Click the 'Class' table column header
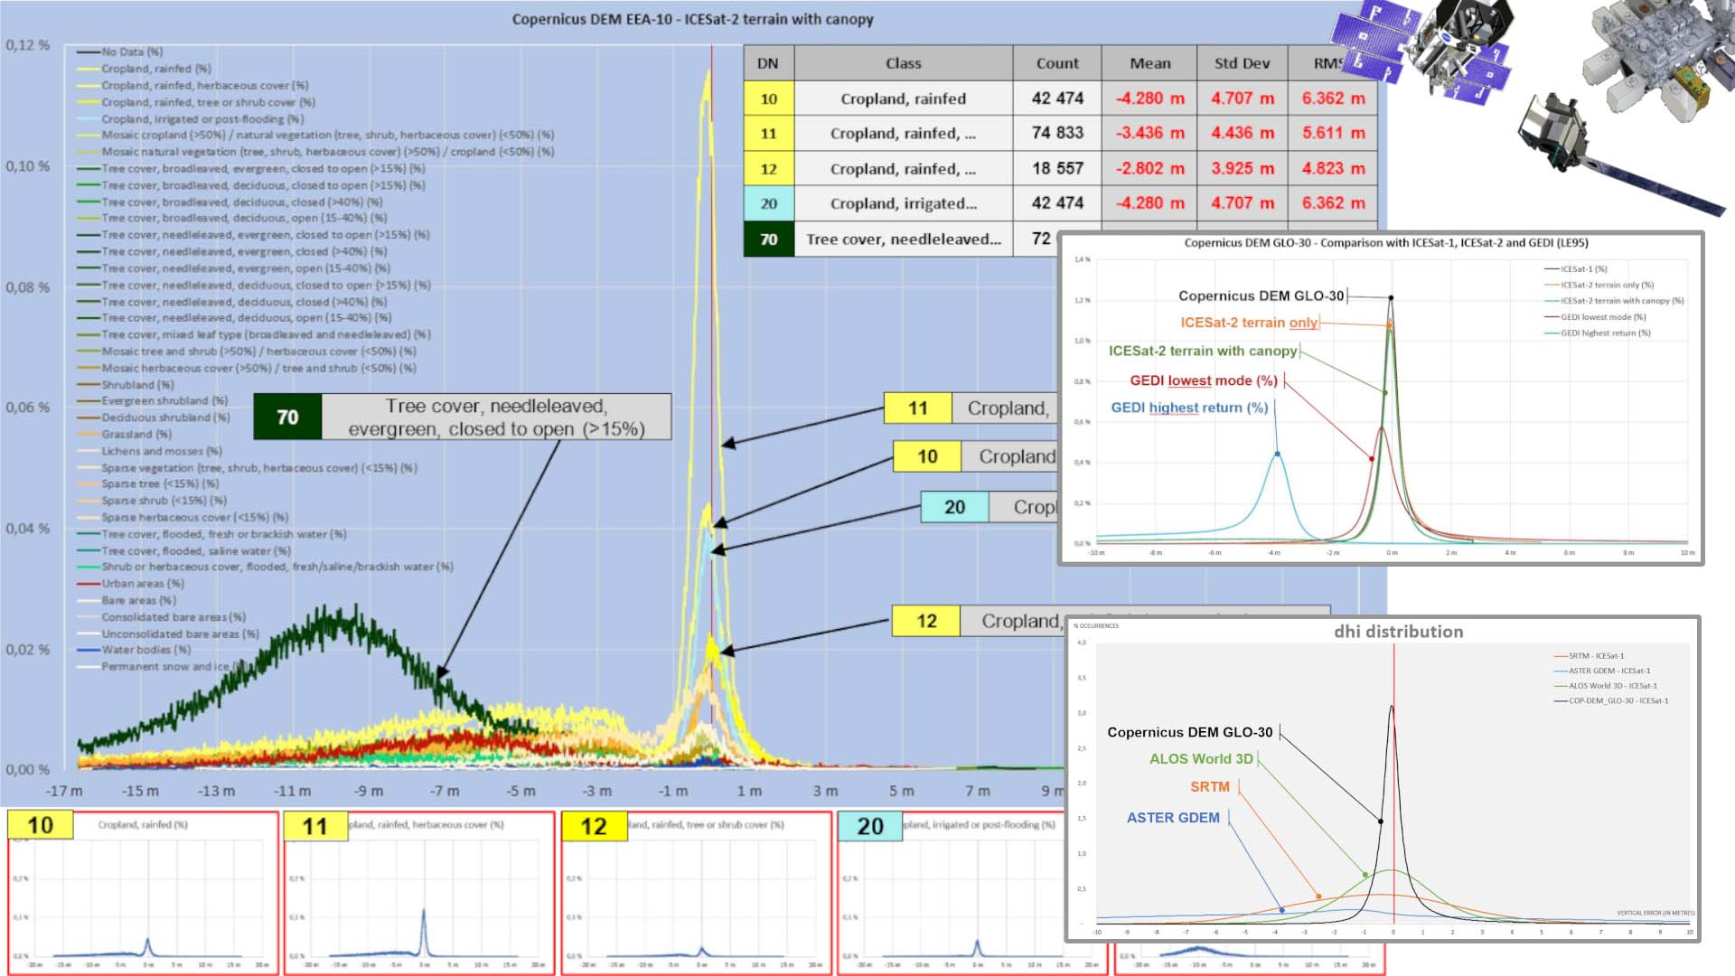This screenshot has width=1735, height=976. 904,63
